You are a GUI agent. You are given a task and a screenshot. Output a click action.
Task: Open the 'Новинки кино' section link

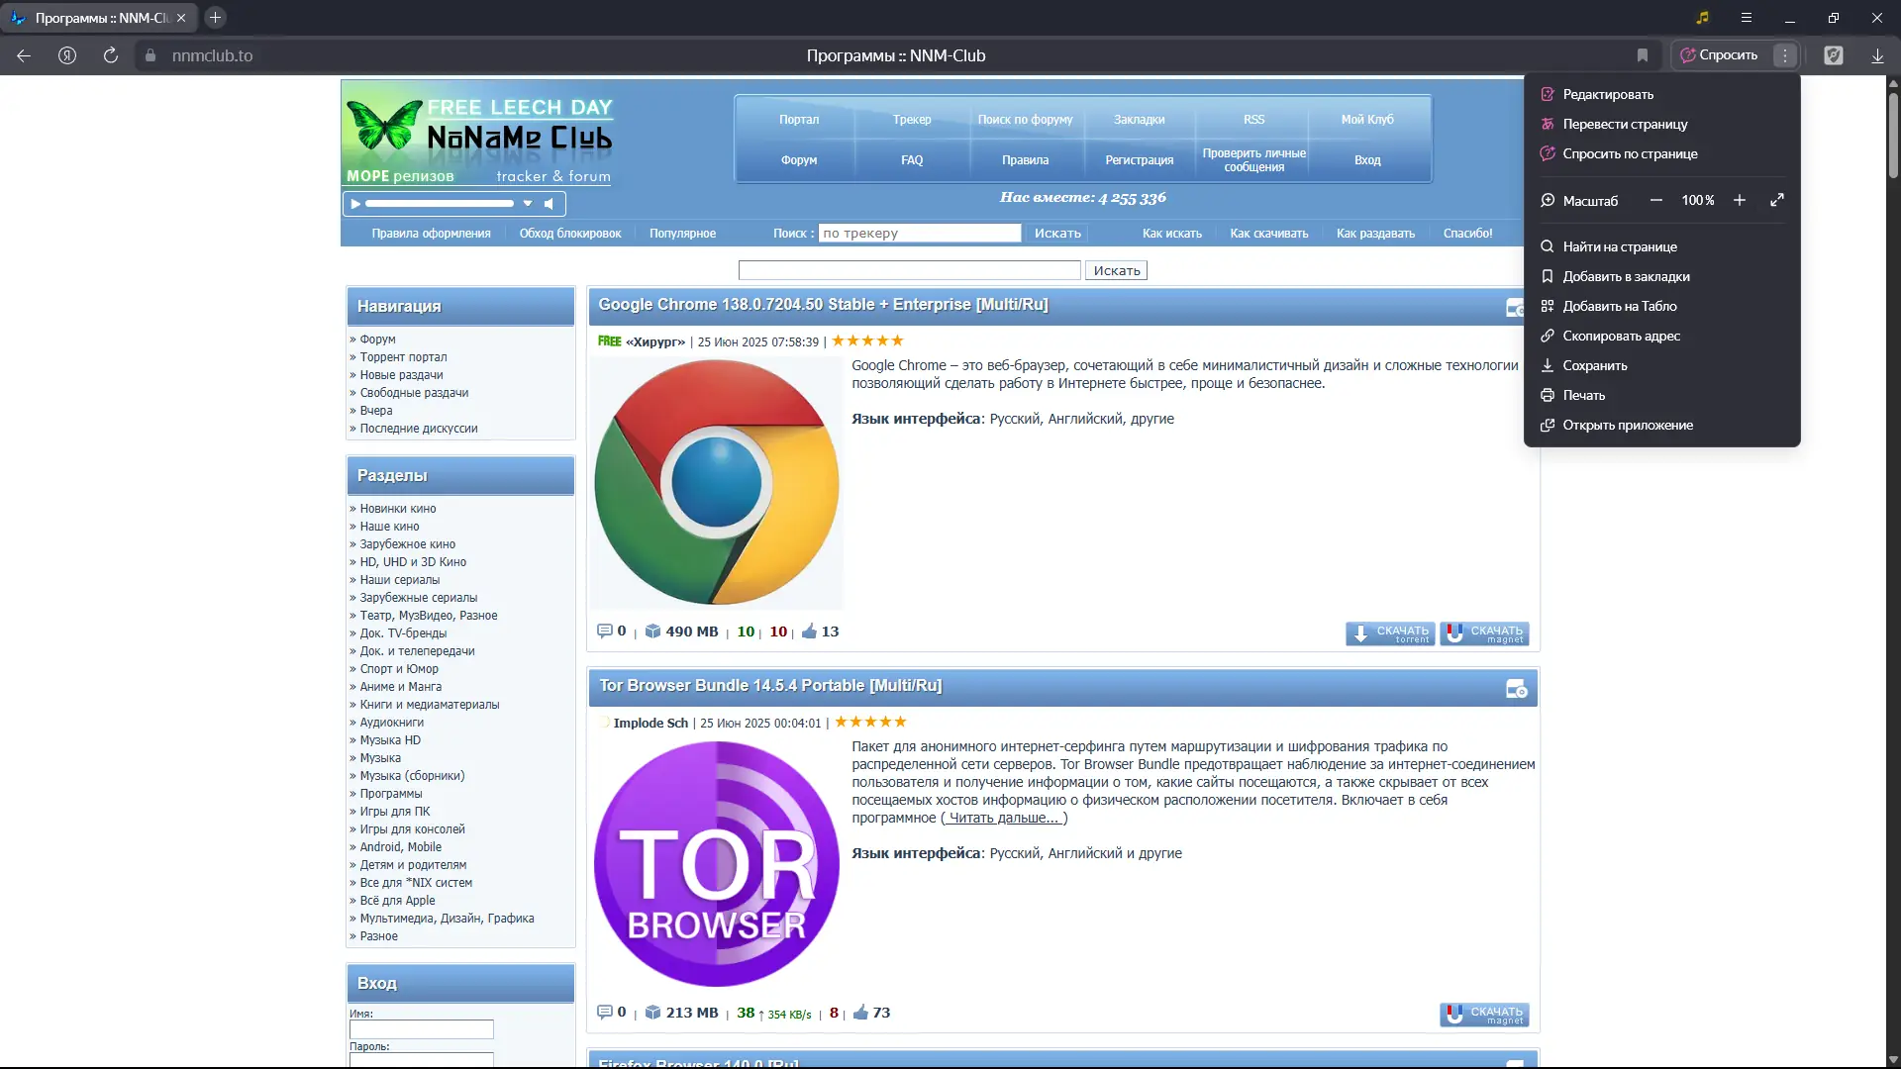397,509
